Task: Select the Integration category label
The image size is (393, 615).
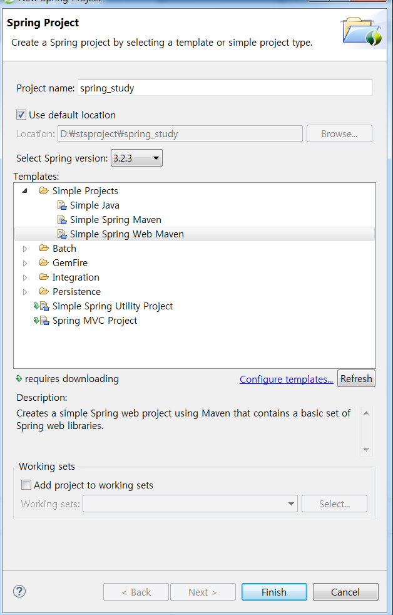Action: click(x=76, y=277)
